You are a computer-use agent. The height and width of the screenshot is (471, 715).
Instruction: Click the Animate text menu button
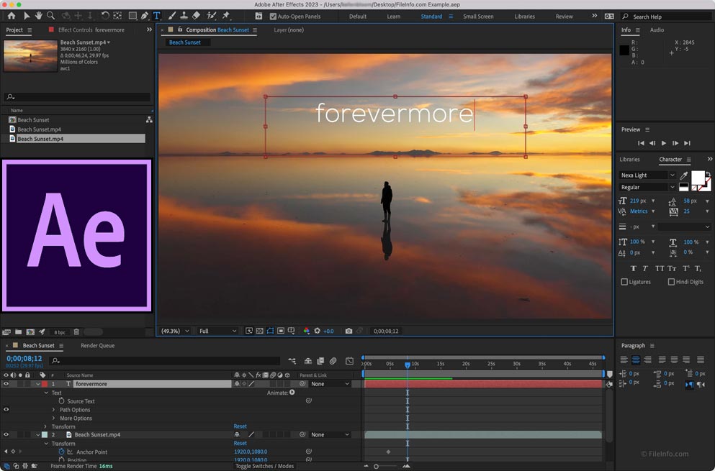(x=292, y=392)
